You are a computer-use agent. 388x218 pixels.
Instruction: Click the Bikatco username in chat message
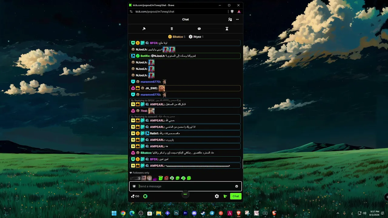pyautogui.click(x=146, y=153)
